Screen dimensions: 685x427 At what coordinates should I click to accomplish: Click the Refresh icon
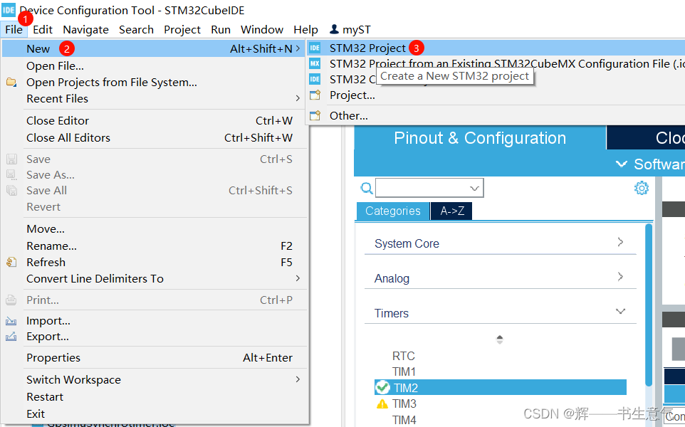click(x=11, y=262)
